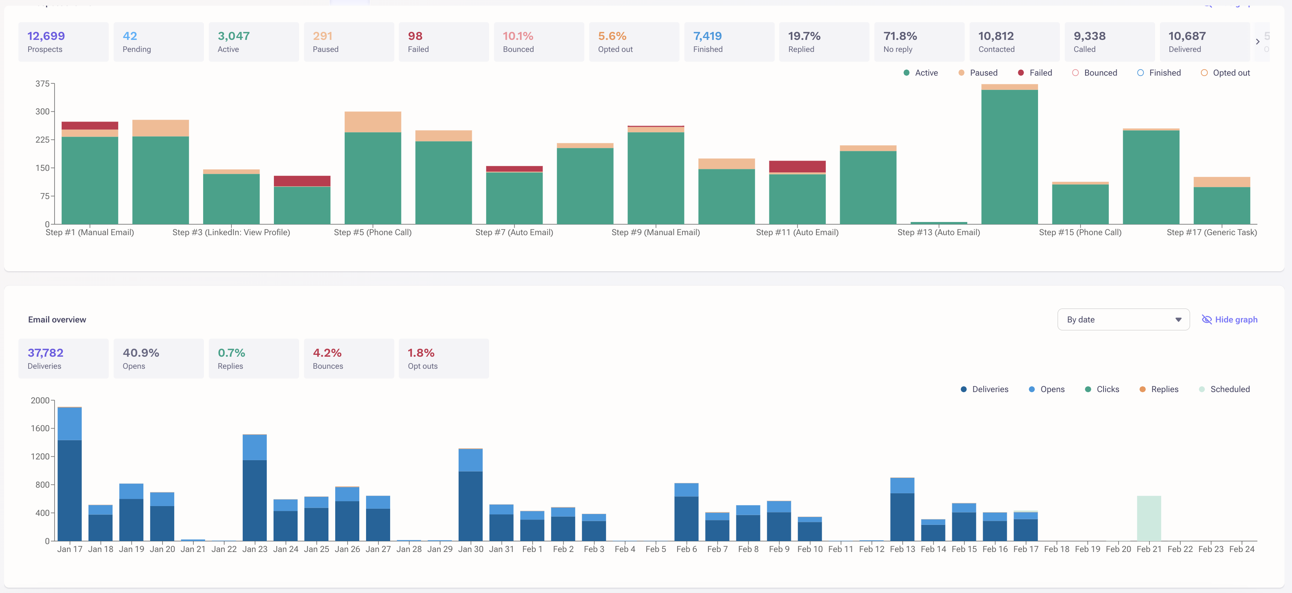1292x593 pixels.
Task: Enable Opted out legend circle
Action: [1204, 73]
